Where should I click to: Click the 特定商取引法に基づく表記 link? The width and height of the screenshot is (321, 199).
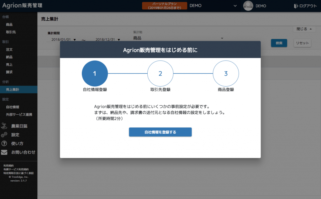coord(18,173)
